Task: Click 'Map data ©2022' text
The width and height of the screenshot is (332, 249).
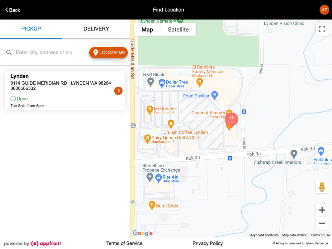Action: coord(294,235)
